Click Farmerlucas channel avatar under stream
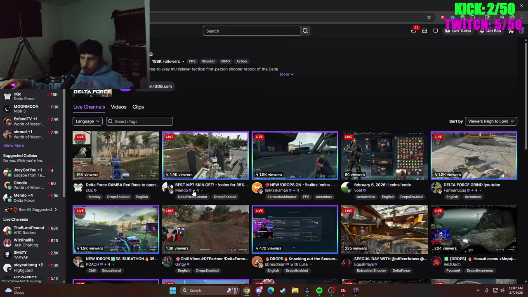The height and width of the screenshot is (297, 528). pyautogui.click(x=436, y=188)
